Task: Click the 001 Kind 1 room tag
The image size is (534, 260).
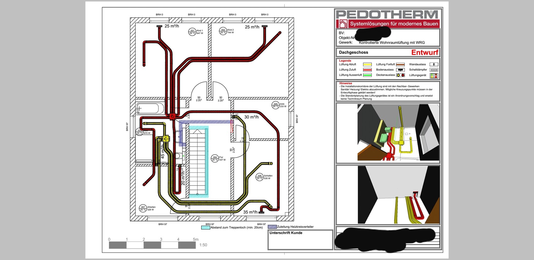Action: click(192, 32)
